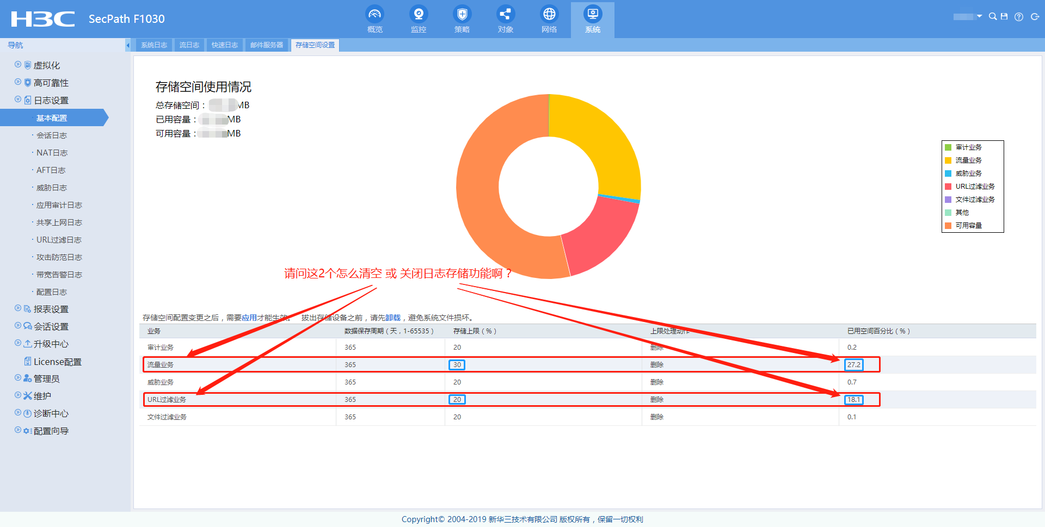Click the logout icon in header
Viewport: 1045px width, 527px height.
point(1035,17)
